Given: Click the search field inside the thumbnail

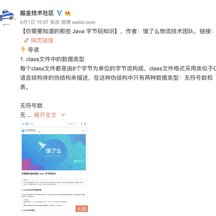Looking at the screenshot, I should point(73,124).
